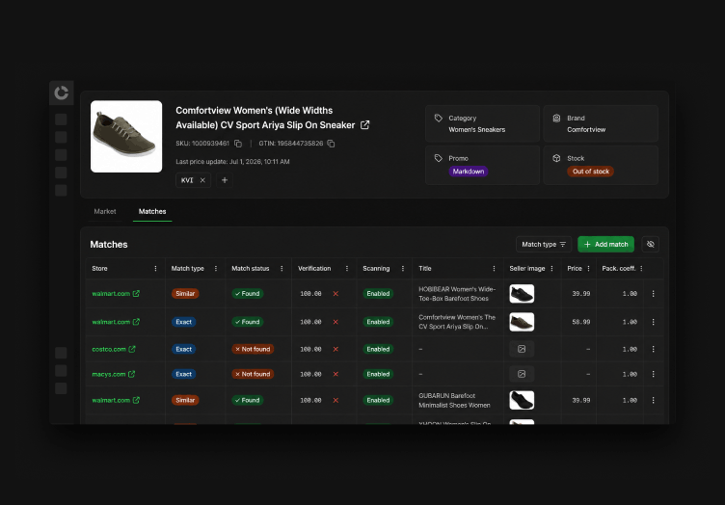The height and width of the screenshot is (505, 725).
Task: Select the Matches tab
Action: pyautogui.click(x=152, y=212)
